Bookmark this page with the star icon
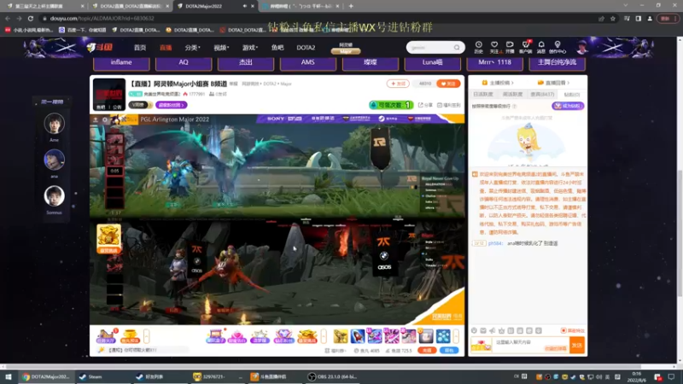Image resolution: width=683 pixels, height=384 pixels. [613, 18]
